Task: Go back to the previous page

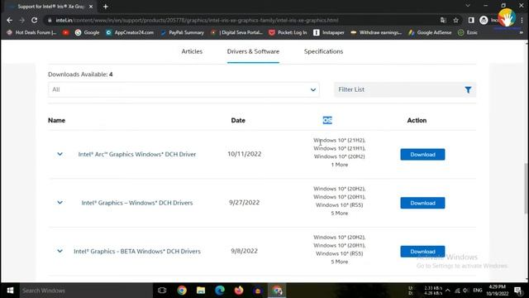Action: coord(9,20)
